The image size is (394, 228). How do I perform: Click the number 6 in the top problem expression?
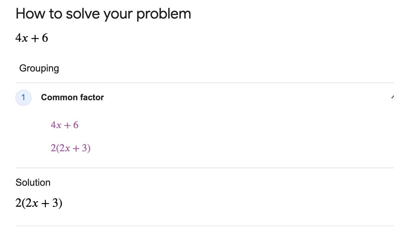pos(45,38)
